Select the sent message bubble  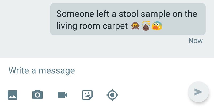[x=128, y=19]
